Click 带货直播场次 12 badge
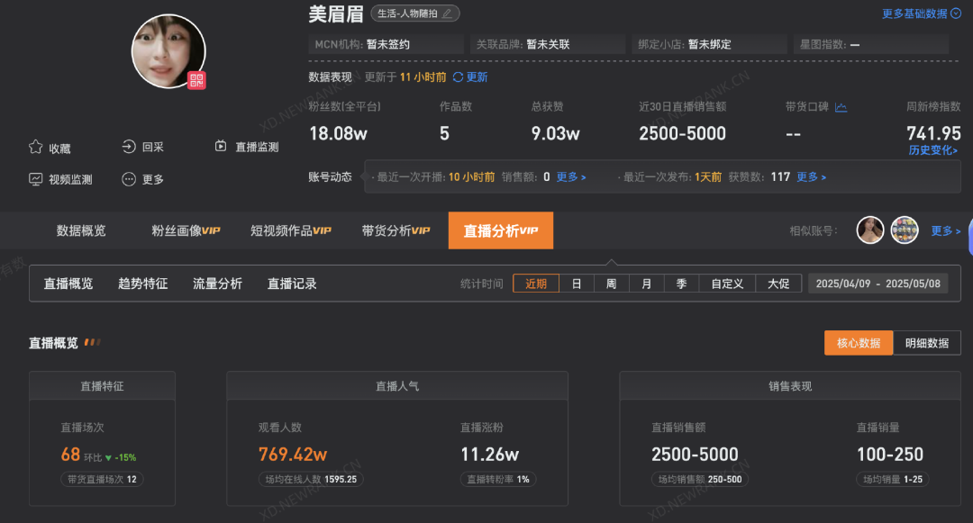Viewport: 973px width, 523px height. pos(102,479)
